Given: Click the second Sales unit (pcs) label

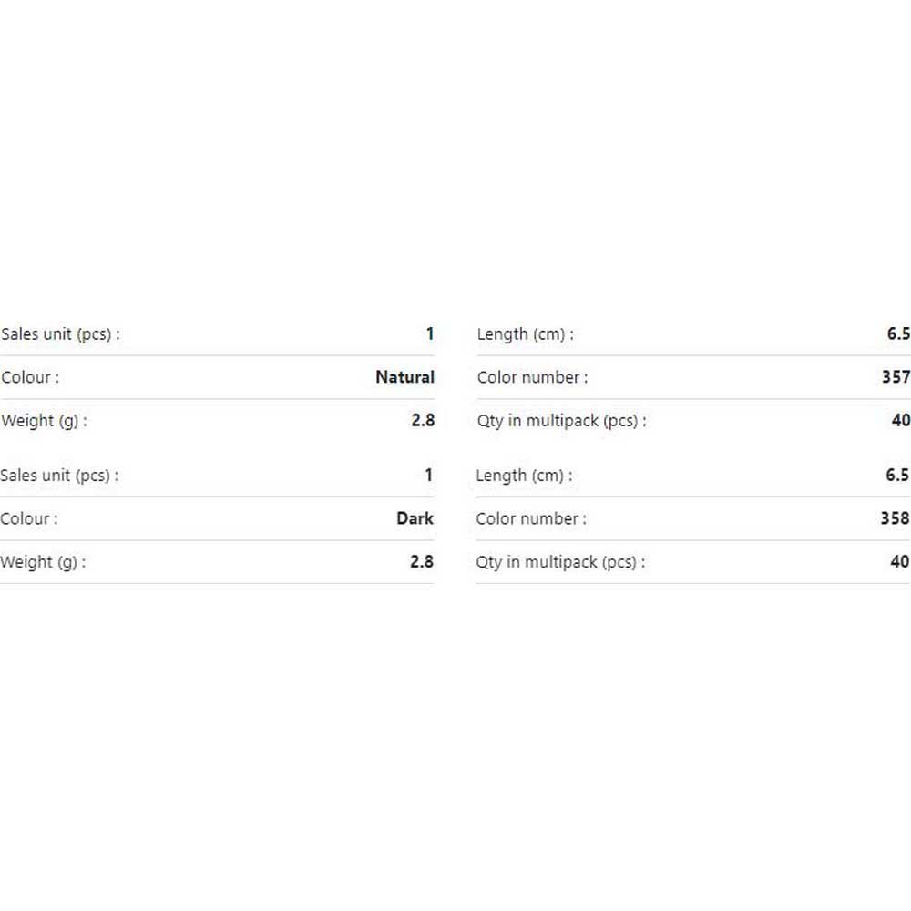Looking at the screenshot, I should (x=59, y=476).
